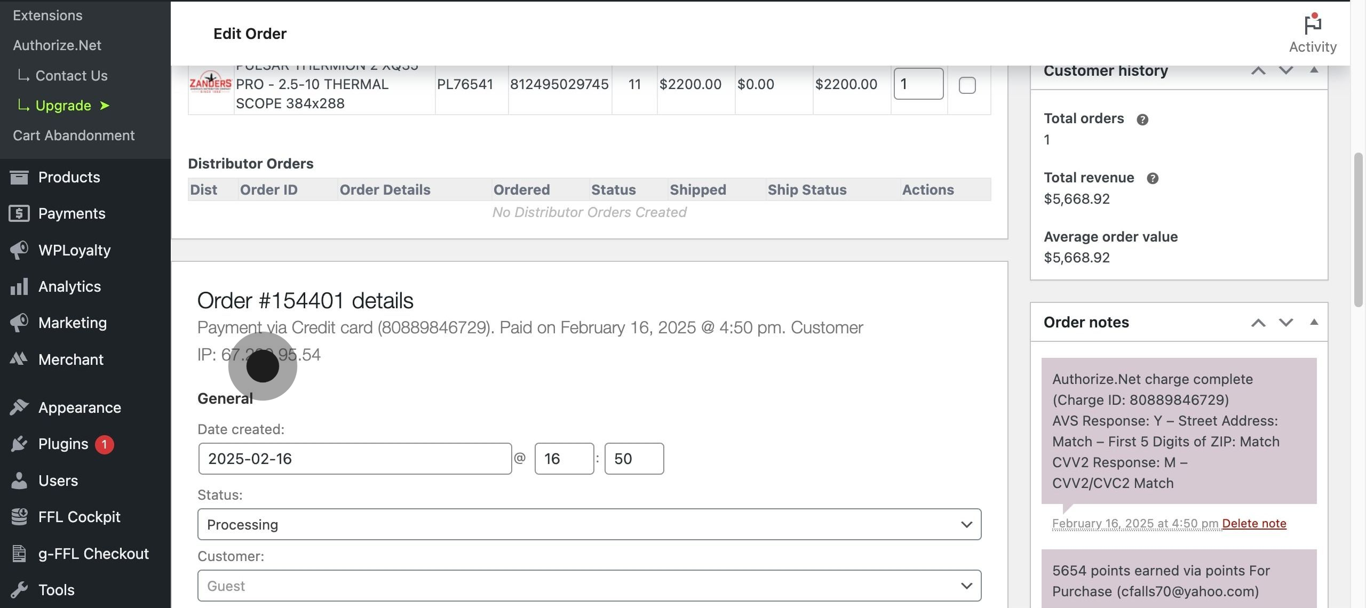Open Analytics bar chart icon

19,286
